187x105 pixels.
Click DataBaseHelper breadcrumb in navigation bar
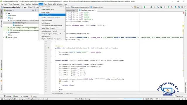97,7
